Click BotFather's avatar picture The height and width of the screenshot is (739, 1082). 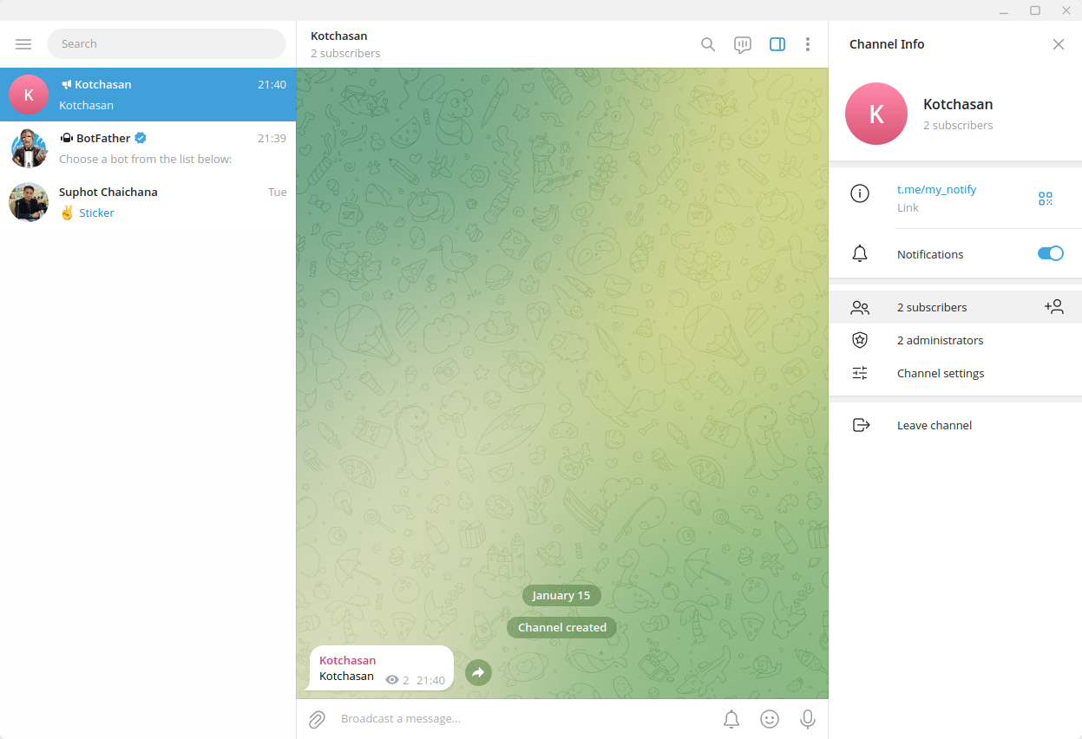coord(29,148)
